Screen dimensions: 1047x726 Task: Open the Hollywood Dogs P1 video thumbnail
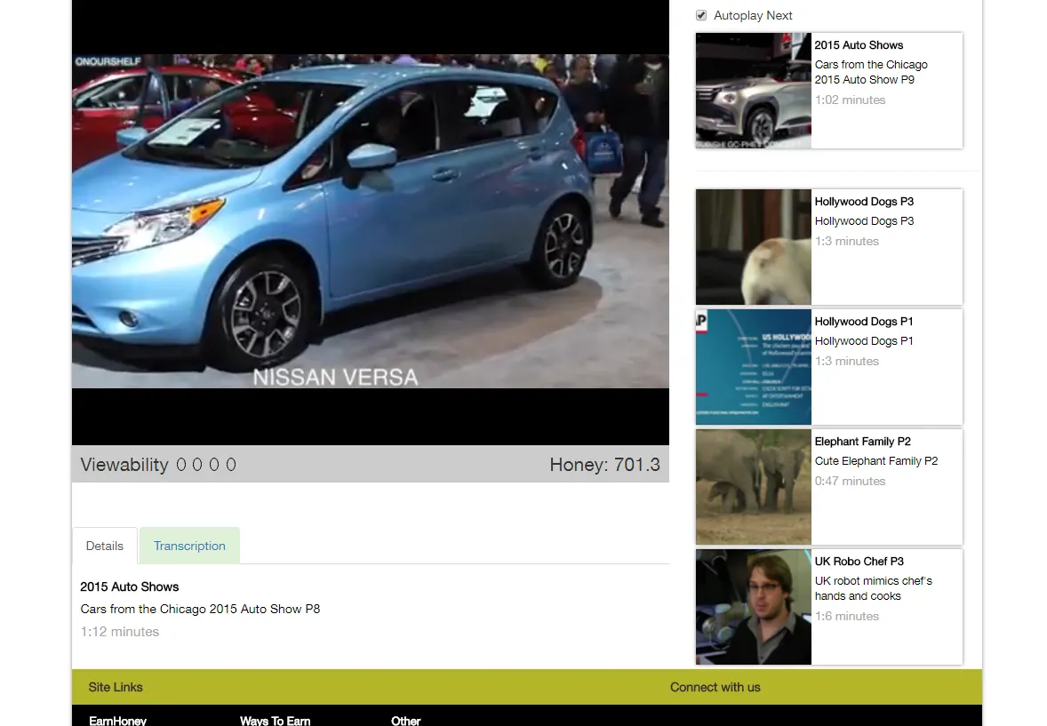(x=753, y=367)
